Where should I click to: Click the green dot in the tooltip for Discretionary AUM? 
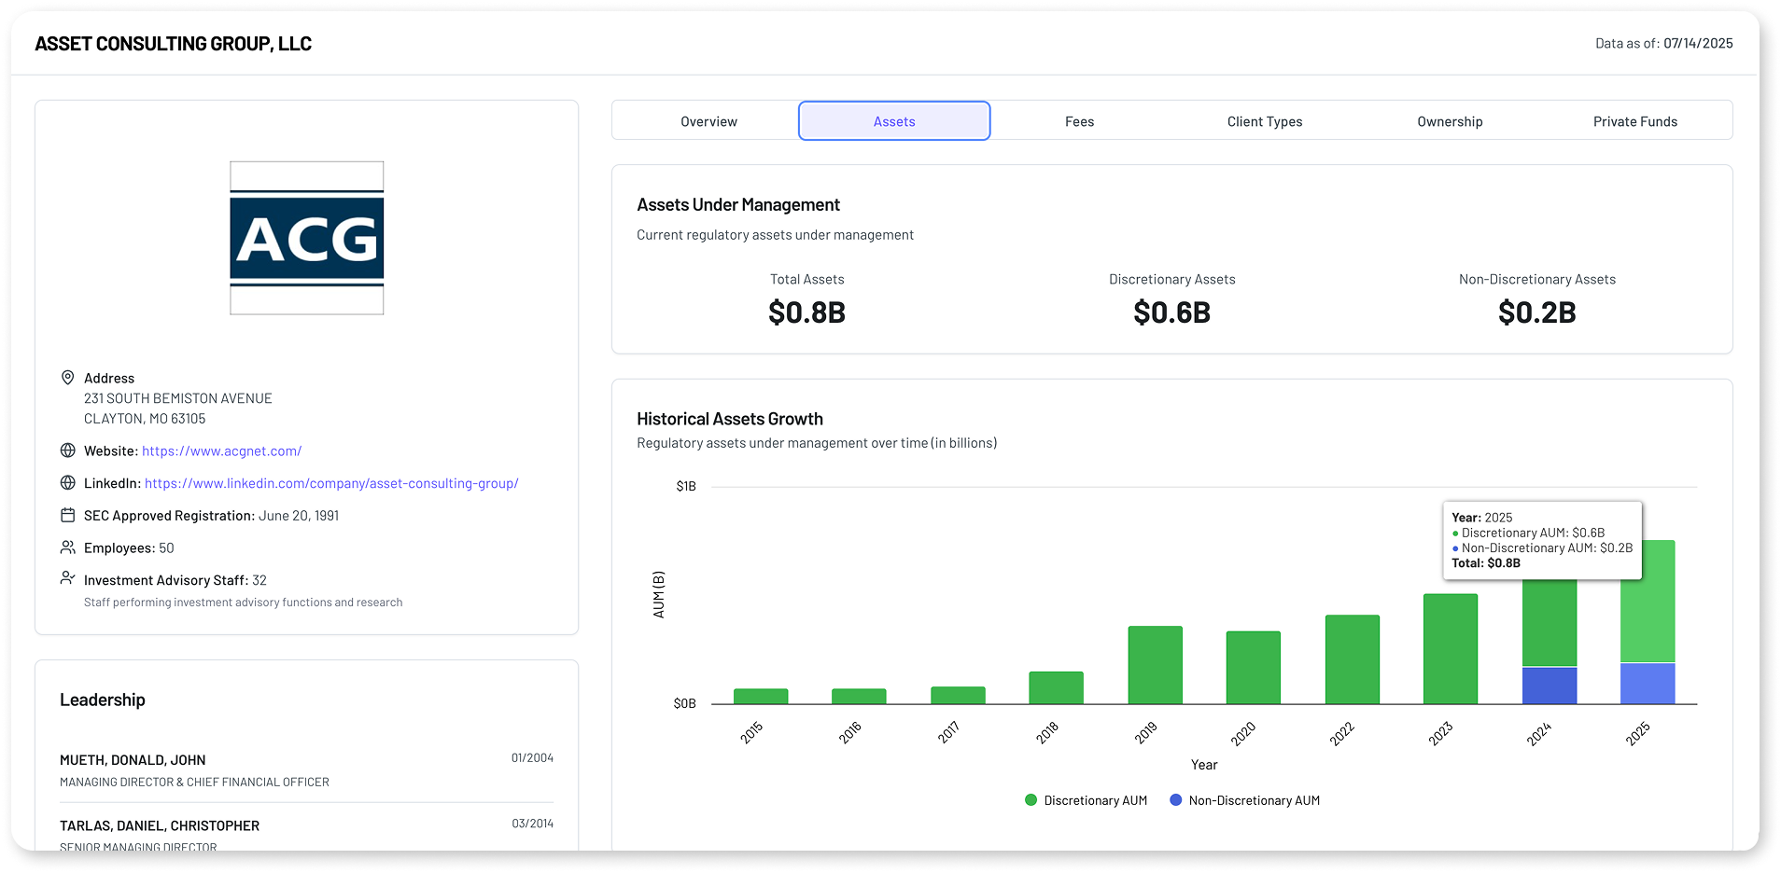[x=1455, y=533]
